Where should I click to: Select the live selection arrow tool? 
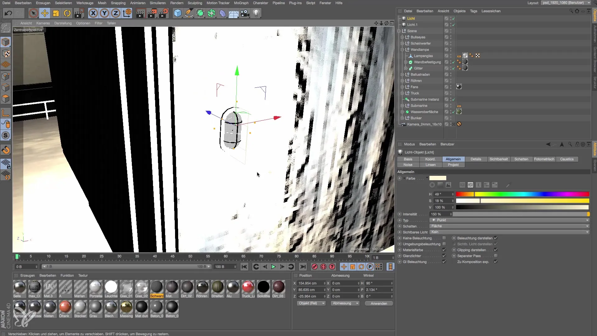tap(33, 13)
